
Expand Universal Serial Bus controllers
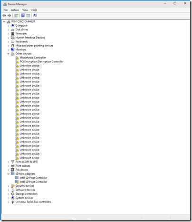(9, 202)
